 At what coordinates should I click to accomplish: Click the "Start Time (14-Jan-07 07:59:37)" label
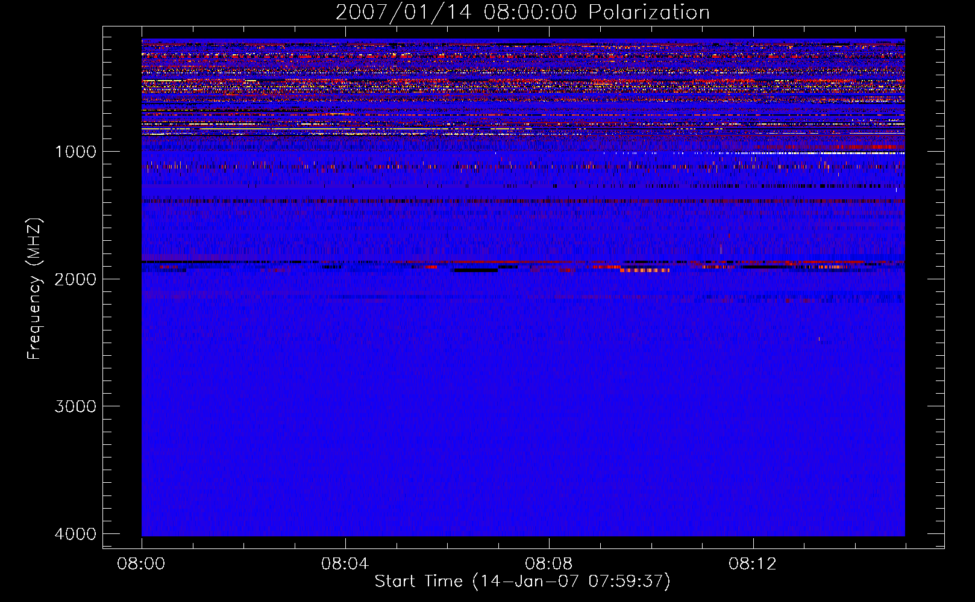pyautogui.click(x=522, y=582)
